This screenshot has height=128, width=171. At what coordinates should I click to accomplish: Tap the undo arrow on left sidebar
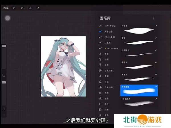(4, 109)
